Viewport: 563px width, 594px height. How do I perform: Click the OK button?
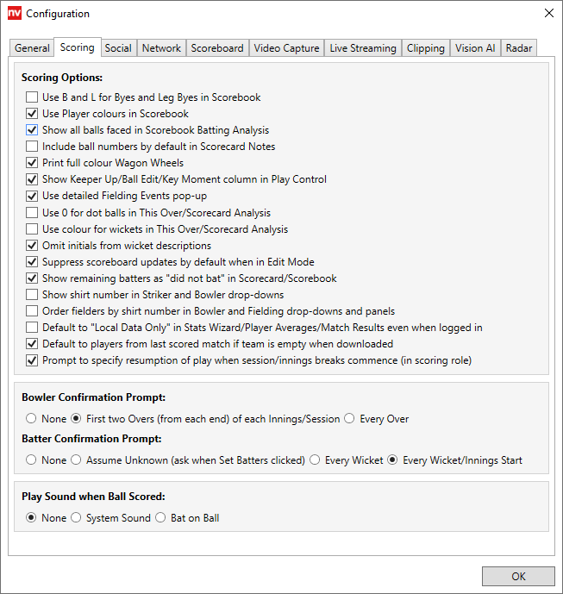(x=518, y=577)
